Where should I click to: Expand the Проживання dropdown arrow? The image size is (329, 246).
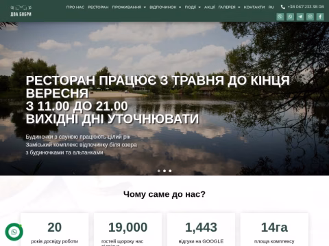click(x=145, y=8)
